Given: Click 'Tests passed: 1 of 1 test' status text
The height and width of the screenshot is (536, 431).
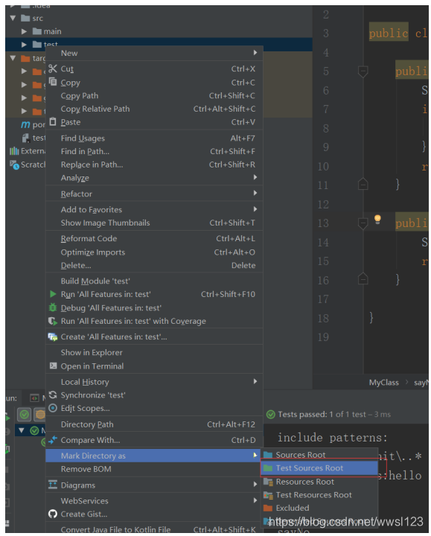Looking at the screenshot, I should click(x=322, y=415).
